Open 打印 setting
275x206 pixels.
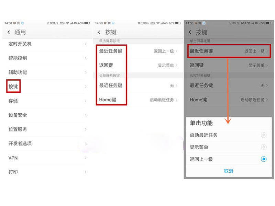point(47,172)
